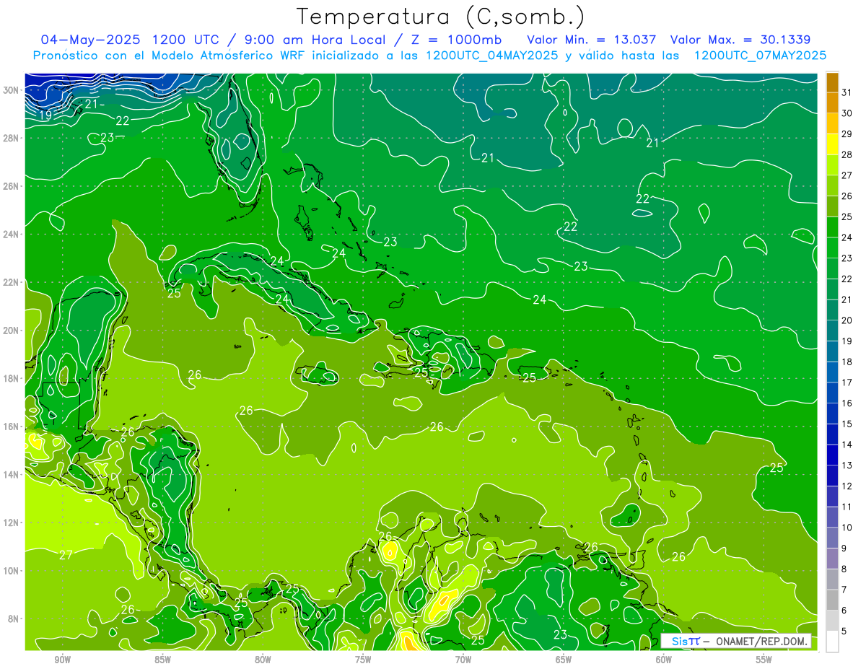Click the 20N latitude axis label

pos(12,331)
